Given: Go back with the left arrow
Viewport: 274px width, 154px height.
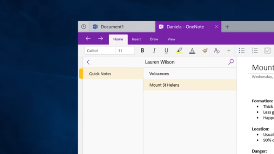Looking at the screenshot, I should point(88,39).
